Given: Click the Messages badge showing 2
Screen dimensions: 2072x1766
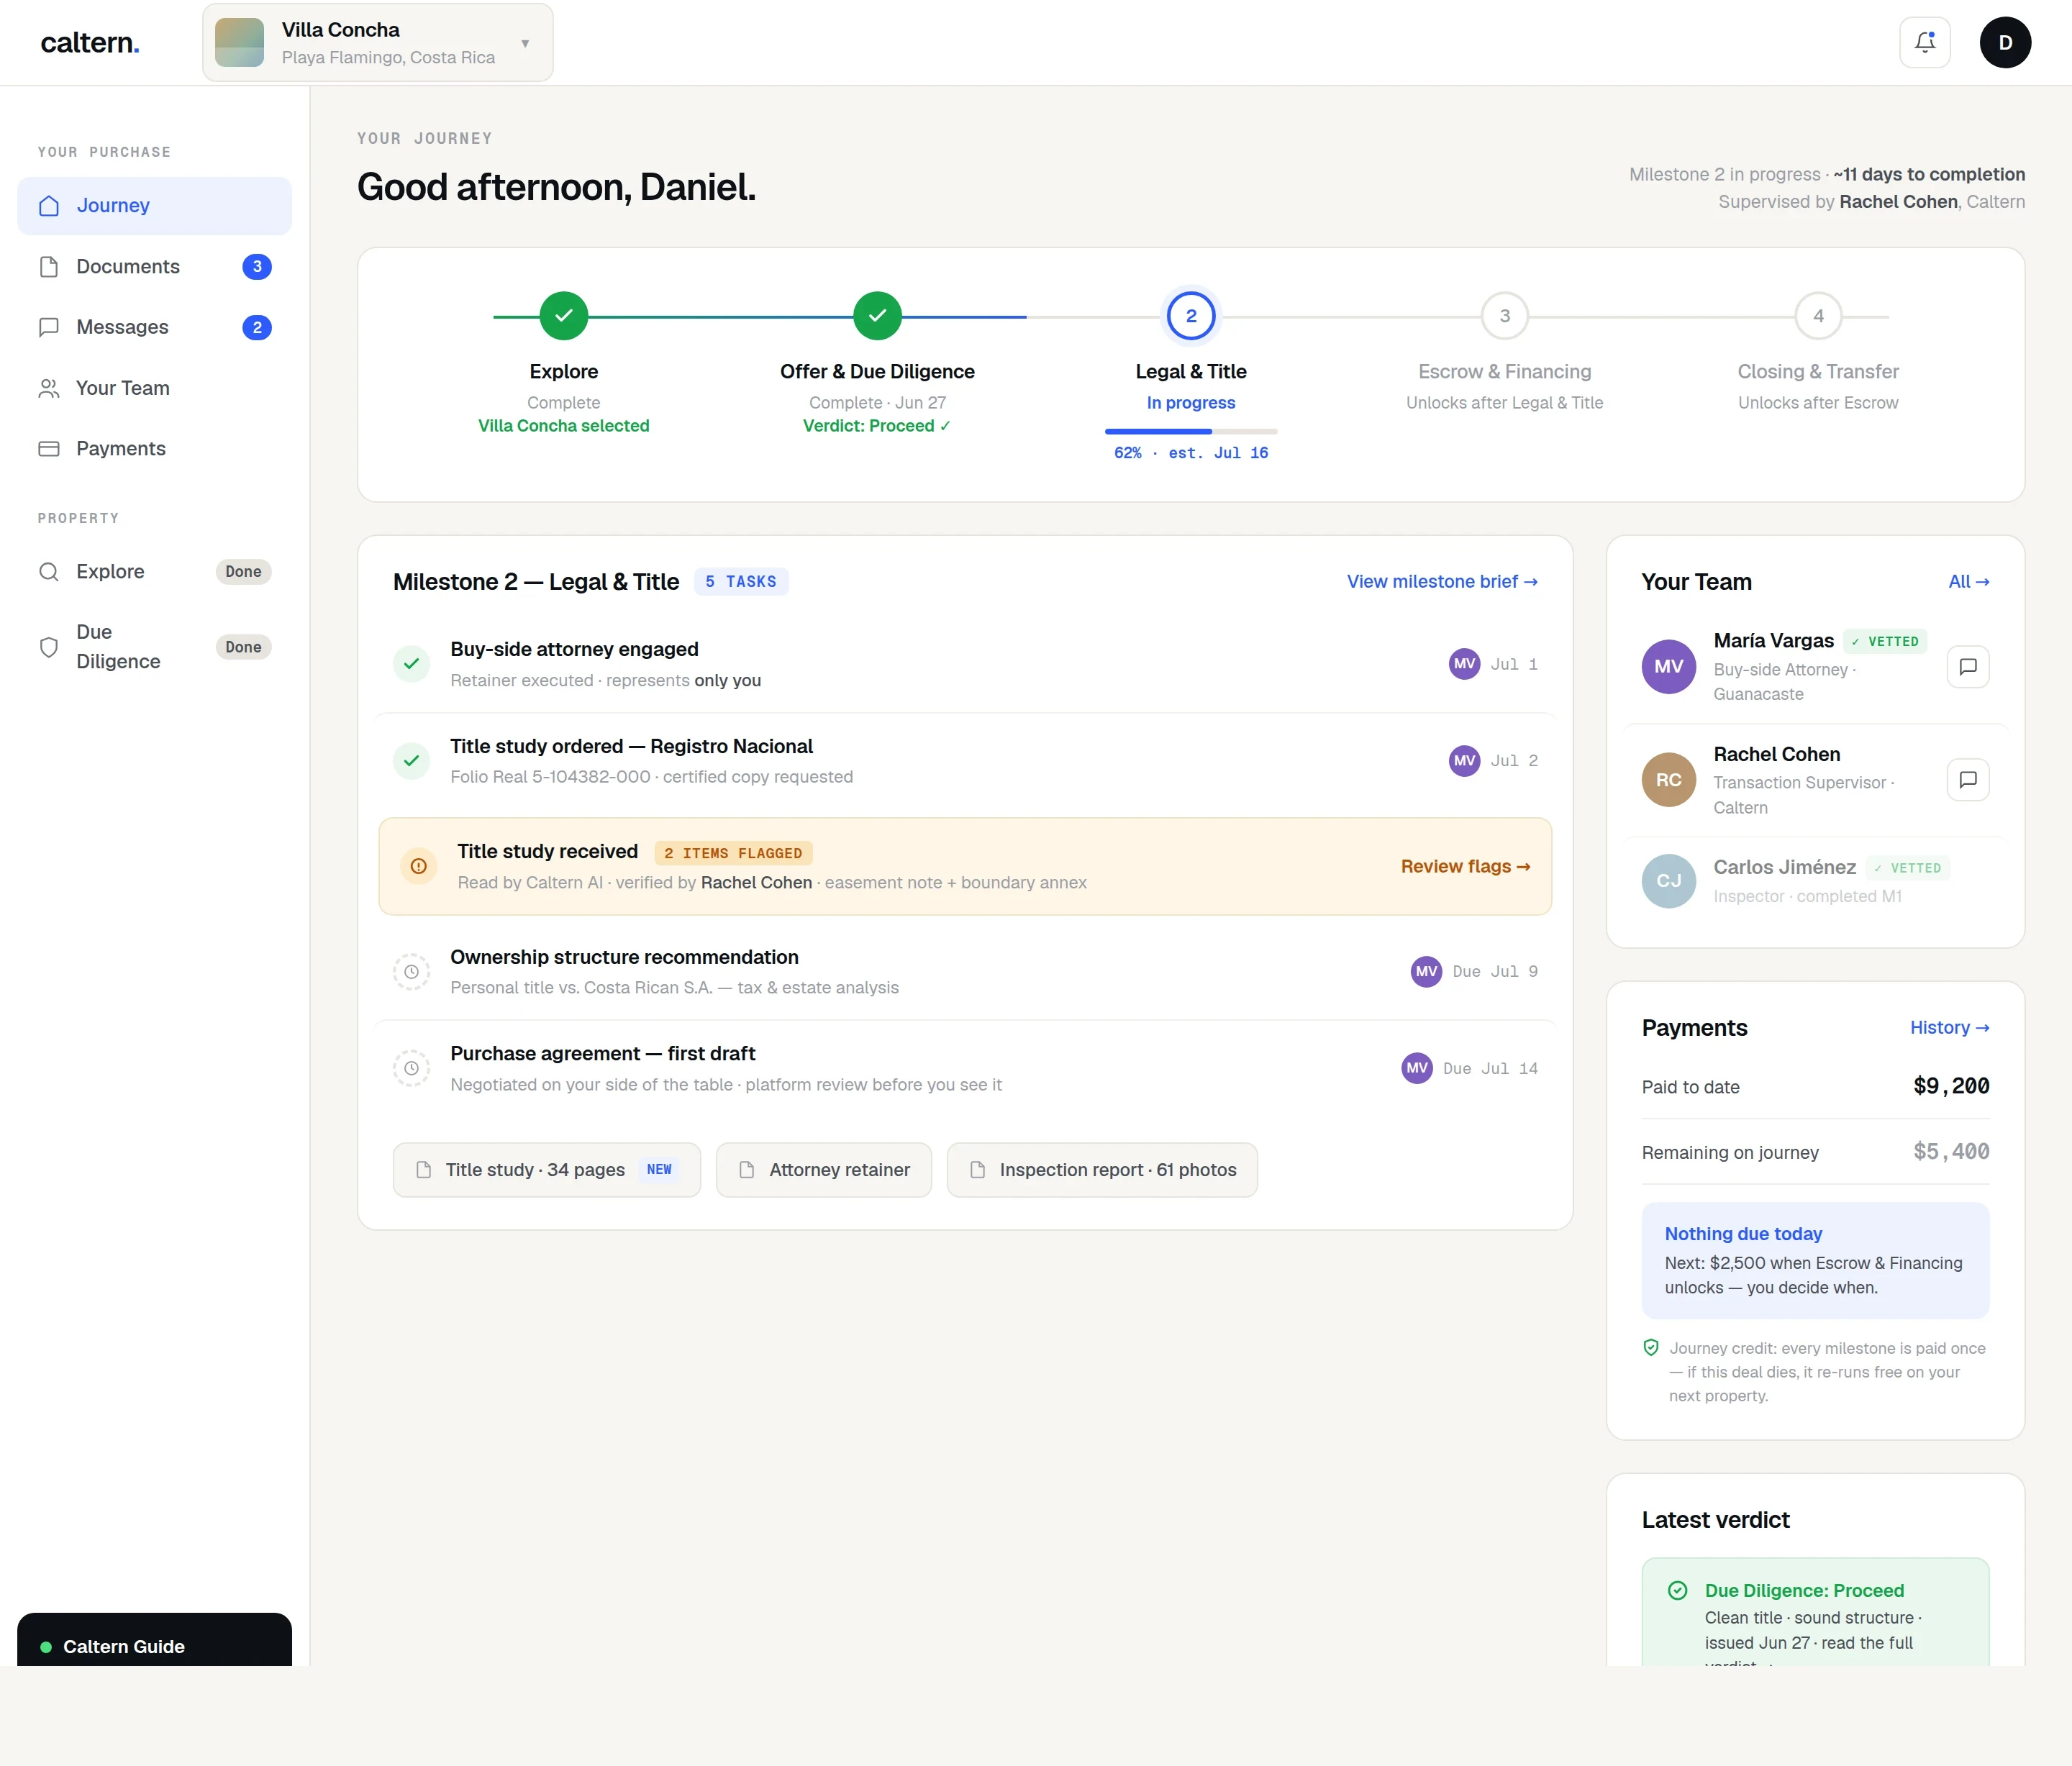Looking at the screenshot, I should pyautogui.click(x=257, y=327).
